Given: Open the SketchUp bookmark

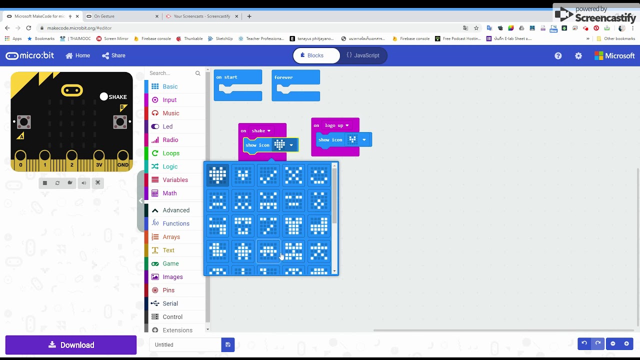Looking at the screenshot, I should [x=220, y=38].
